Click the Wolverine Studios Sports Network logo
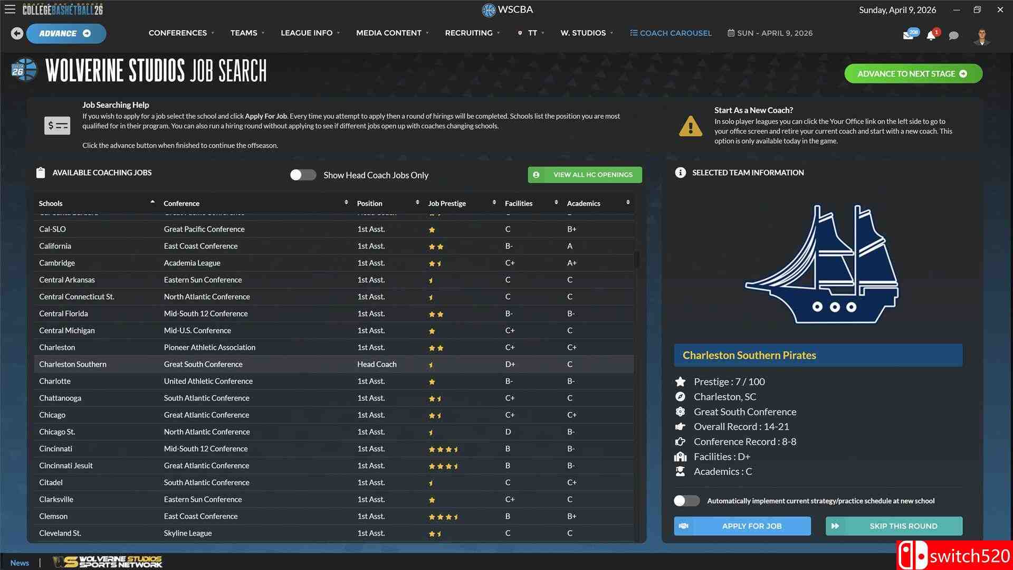1013x570 pixels. point(107,562)
